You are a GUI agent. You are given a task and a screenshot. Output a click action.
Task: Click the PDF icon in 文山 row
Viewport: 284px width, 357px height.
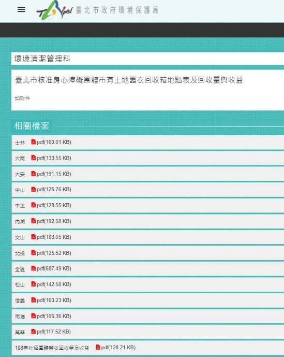(34, 237)
